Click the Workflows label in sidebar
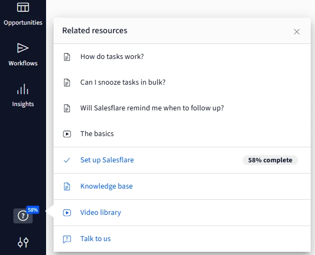The image size is (315, 255). coord(23,63)
